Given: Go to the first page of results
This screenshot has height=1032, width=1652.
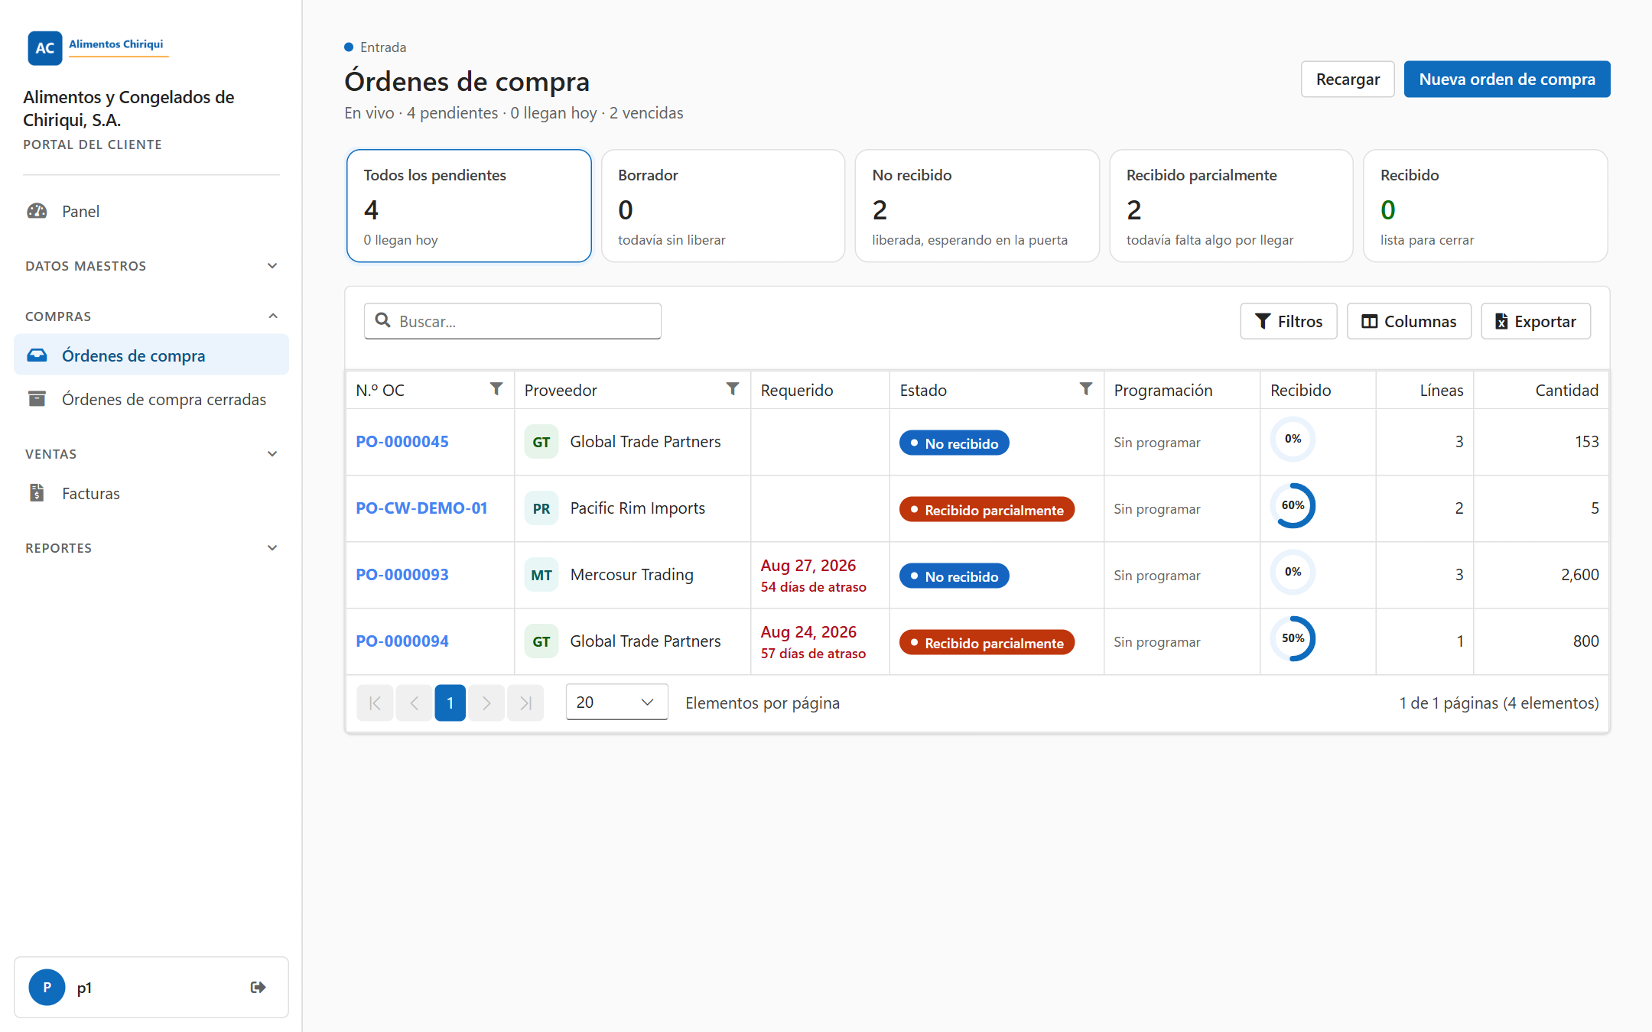Looking at the screenshot, I should click(x=375, y=703).
